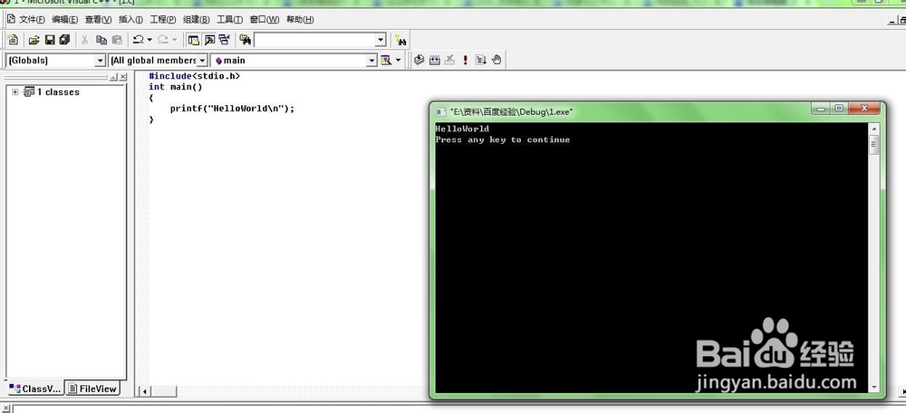
Task: Save the file with the floppy disk icon
Action: [50, 40]
